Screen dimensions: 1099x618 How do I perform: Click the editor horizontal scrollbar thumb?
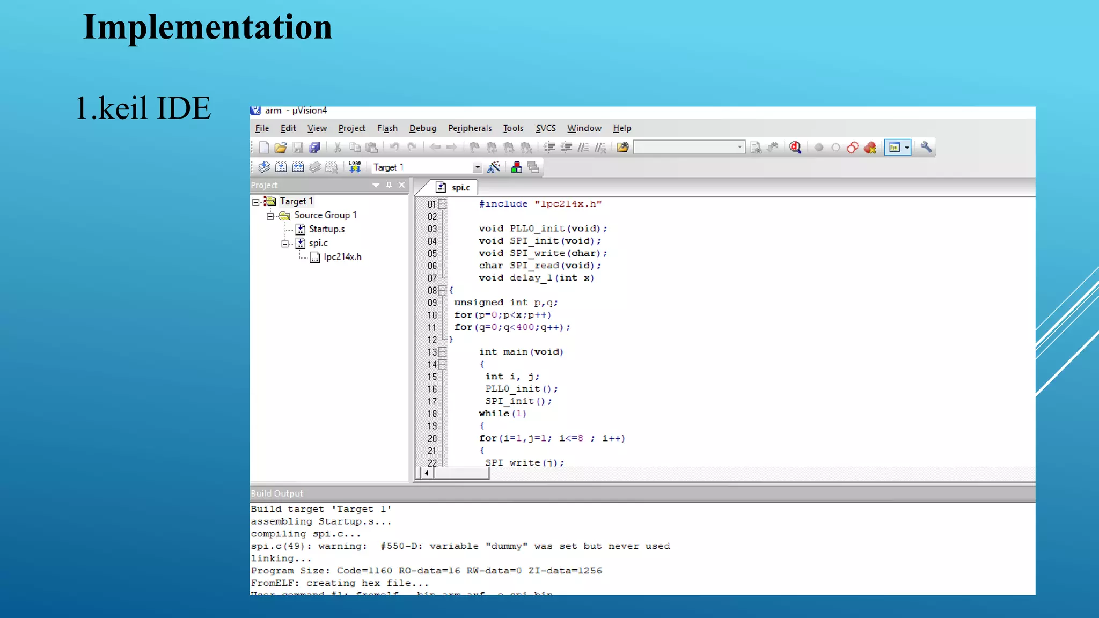pyautogui.click(x=461, y=473)
